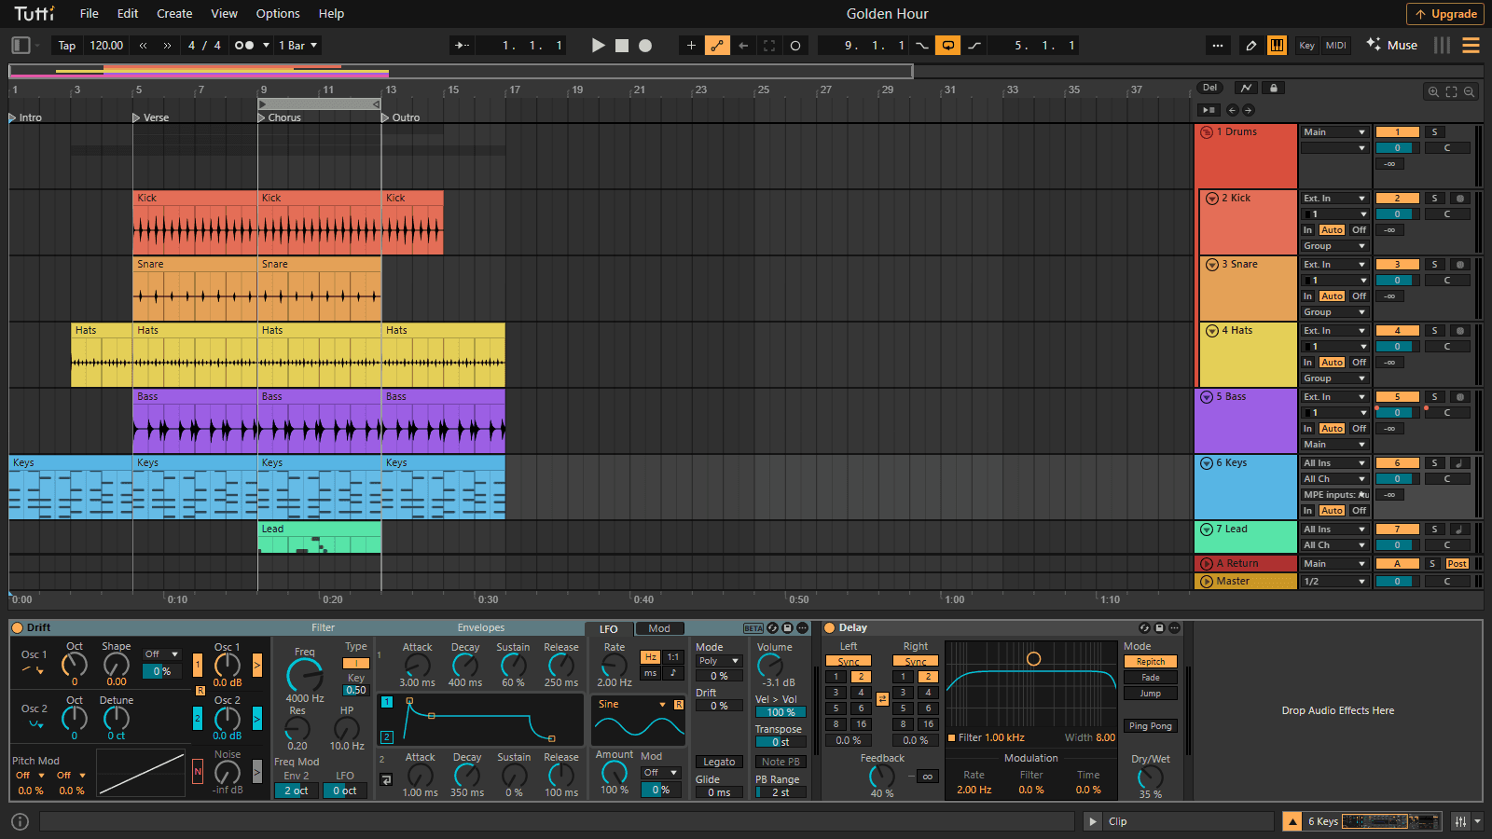Open the Ext. In input dropdown for Kick
The image size is (1492, 839).
[1334, 199]
